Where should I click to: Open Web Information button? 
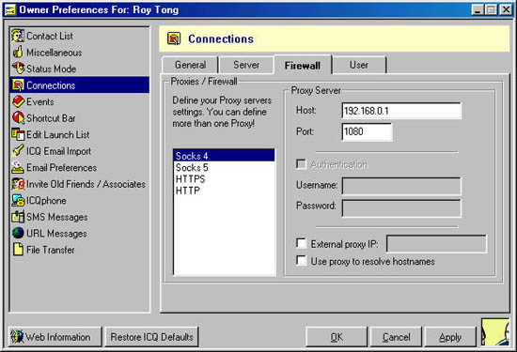click(x=55, y=337)
